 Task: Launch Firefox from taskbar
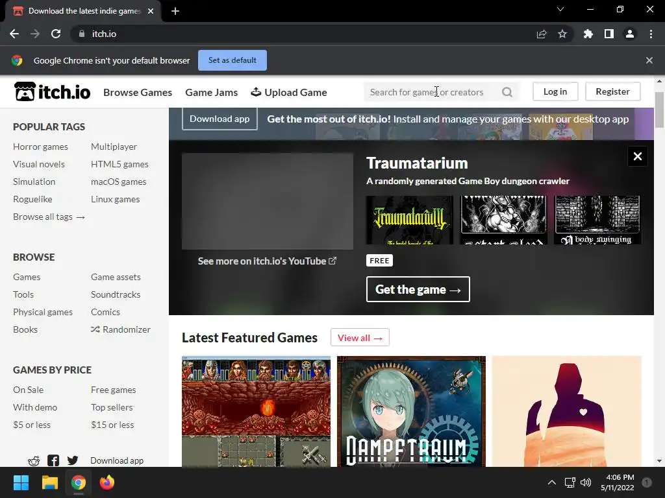(107, 482)
